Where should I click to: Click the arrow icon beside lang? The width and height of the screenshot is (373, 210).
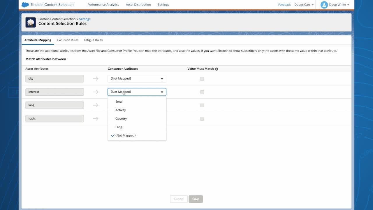(x=96, y=105)
